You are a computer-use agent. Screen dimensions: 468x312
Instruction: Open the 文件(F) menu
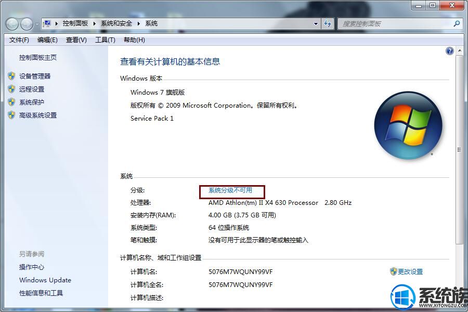[19, 40]
